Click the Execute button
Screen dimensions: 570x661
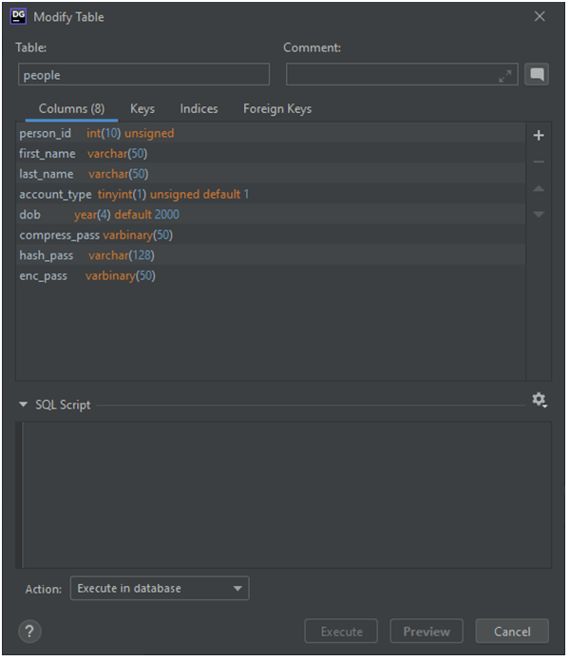[341, 632]
